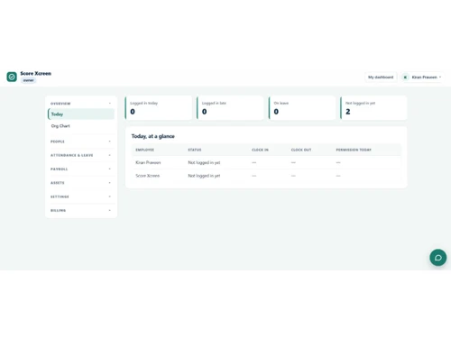Click the owner role badge
The width and height of the screenshot is (451, 338).
29,80
